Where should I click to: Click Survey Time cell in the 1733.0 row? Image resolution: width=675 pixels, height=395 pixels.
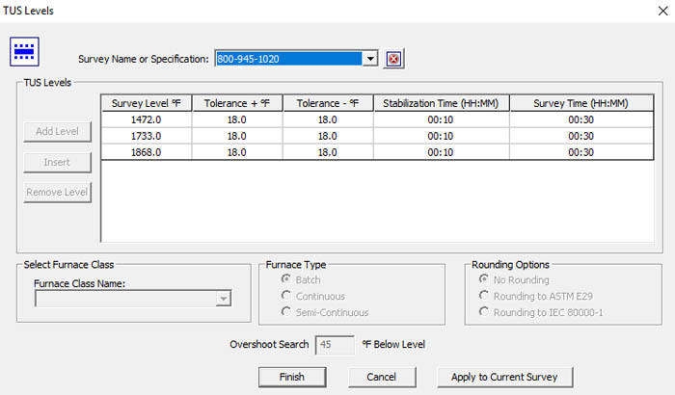tap(581, 136)
